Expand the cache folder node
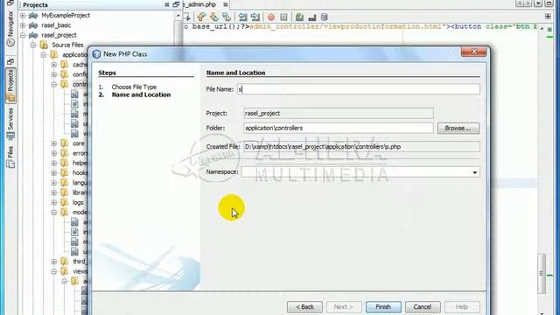The image size is (560, 315). tap(54, 65)
